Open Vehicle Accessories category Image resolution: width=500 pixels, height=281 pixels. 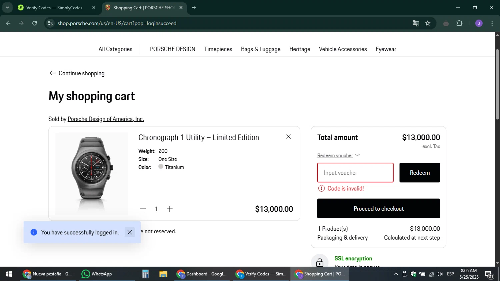click(343, 49)
